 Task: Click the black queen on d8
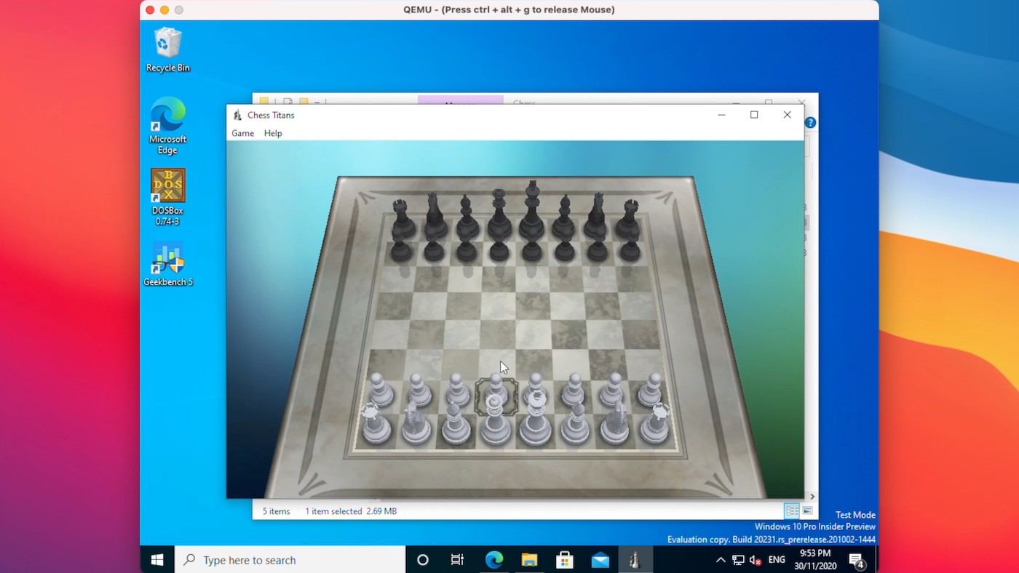coord(499,214)
